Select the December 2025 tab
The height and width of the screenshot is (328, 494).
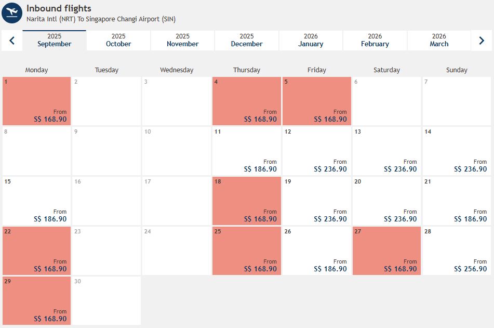[247, 41]
